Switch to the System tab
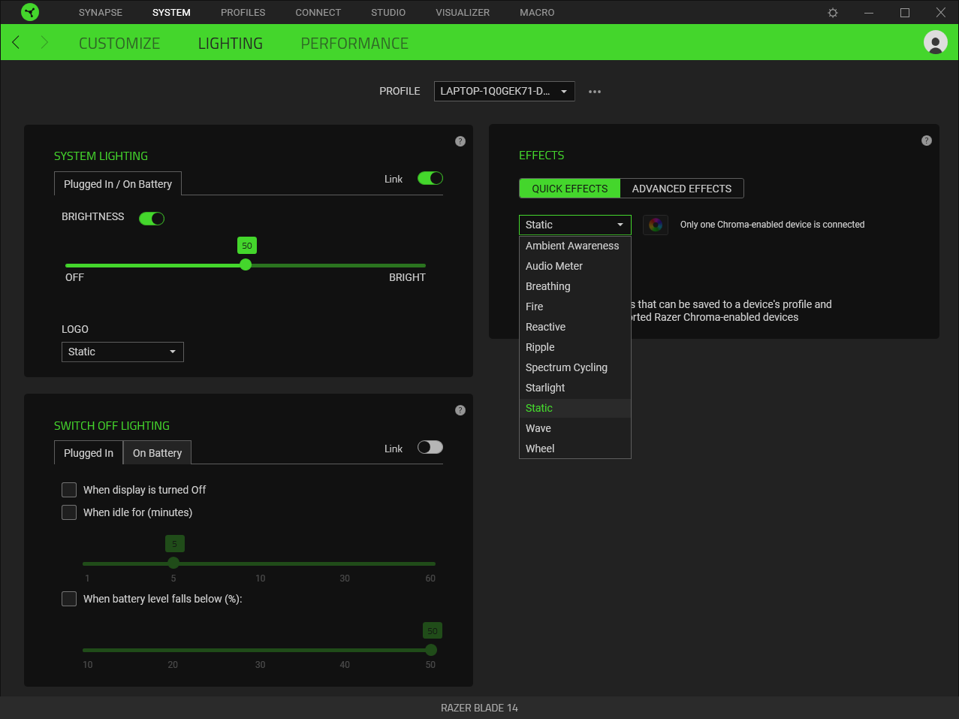959x719 pixels. click(x=171, y=13)
